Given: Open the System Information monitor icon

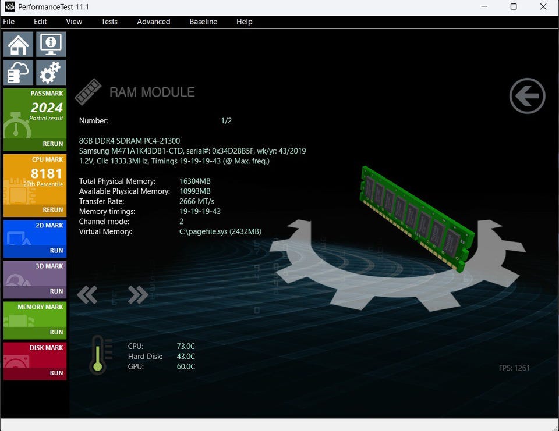Looking at the screenshot, I should tap(51, 44).
